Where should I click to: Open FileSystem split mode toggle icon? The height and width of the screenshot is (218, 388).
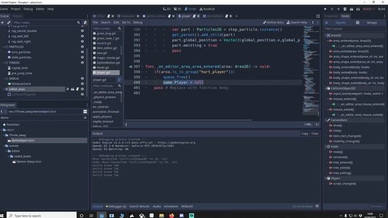[85, 111]
